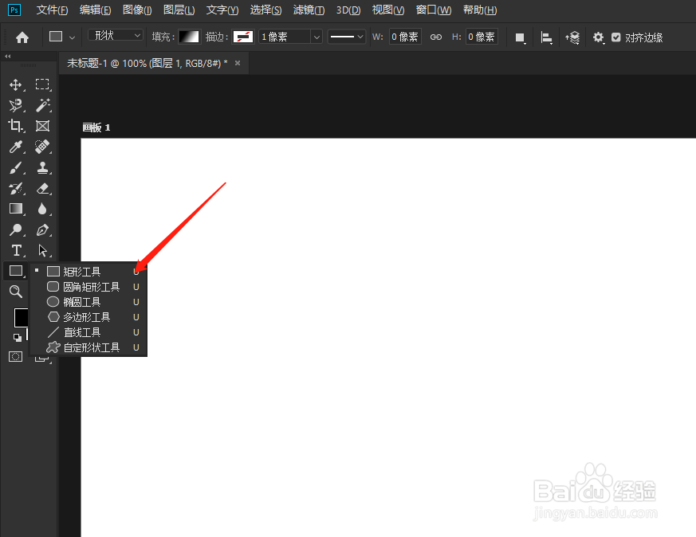
Task: Choose 椭圆工具 from flyout menu
Action: [88, 302]
